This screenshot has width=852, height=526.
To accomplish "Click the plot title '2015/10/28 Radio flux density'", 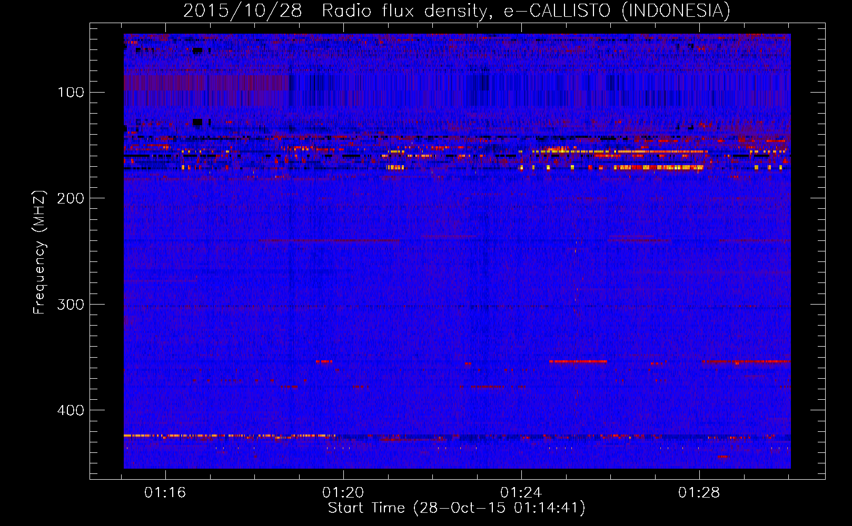I will pyautogui.click(x=457, y=11).
